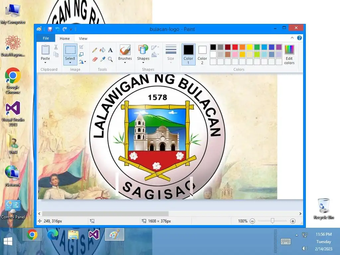Open the Rotate or flip dropdown
Viewport: 340px width, 255px height.
(82, 62)
